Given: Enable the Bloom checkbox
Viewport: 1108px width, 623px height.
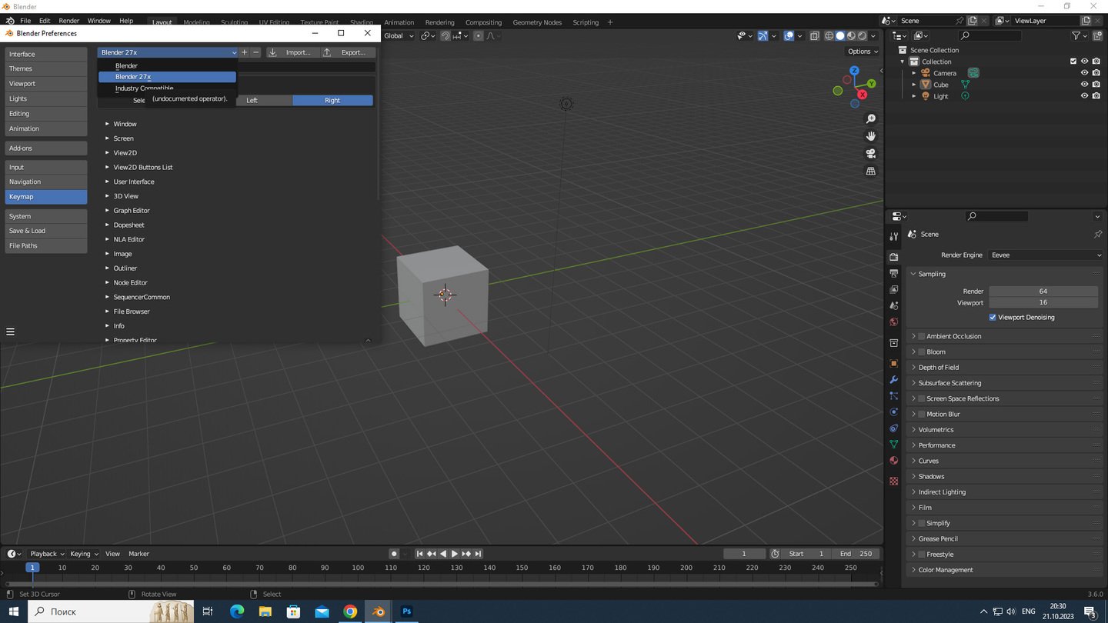Looking at the screenshot, I should pyautogui.click(x=921, y=352).
